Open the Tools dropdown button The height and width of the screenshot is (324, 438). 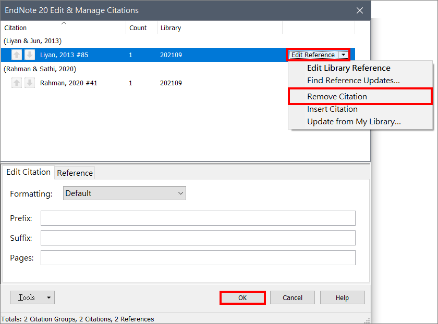tap(32, 297)
